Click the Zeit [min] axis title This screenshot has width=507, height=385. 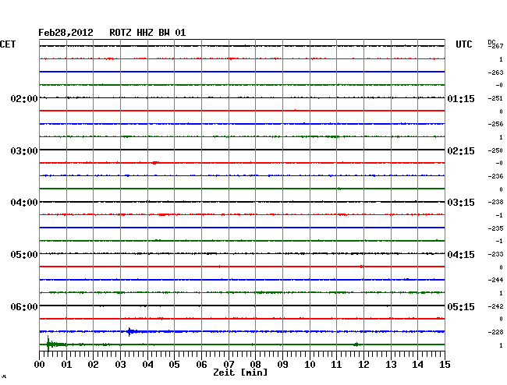pyautogui.click(x=240, y=373)
